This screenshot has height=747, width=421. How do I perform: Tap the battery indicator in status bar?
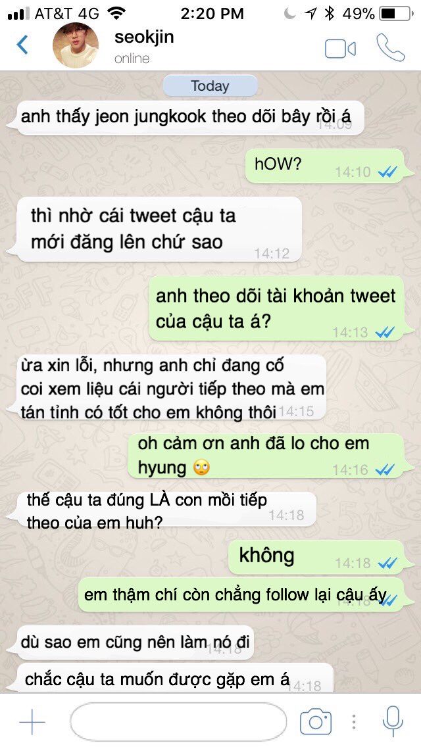coord(396,14)
